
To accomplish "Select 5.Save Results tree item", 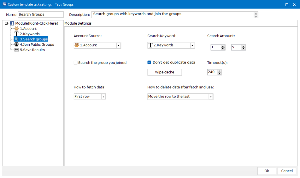I will [x=32, y=50].
